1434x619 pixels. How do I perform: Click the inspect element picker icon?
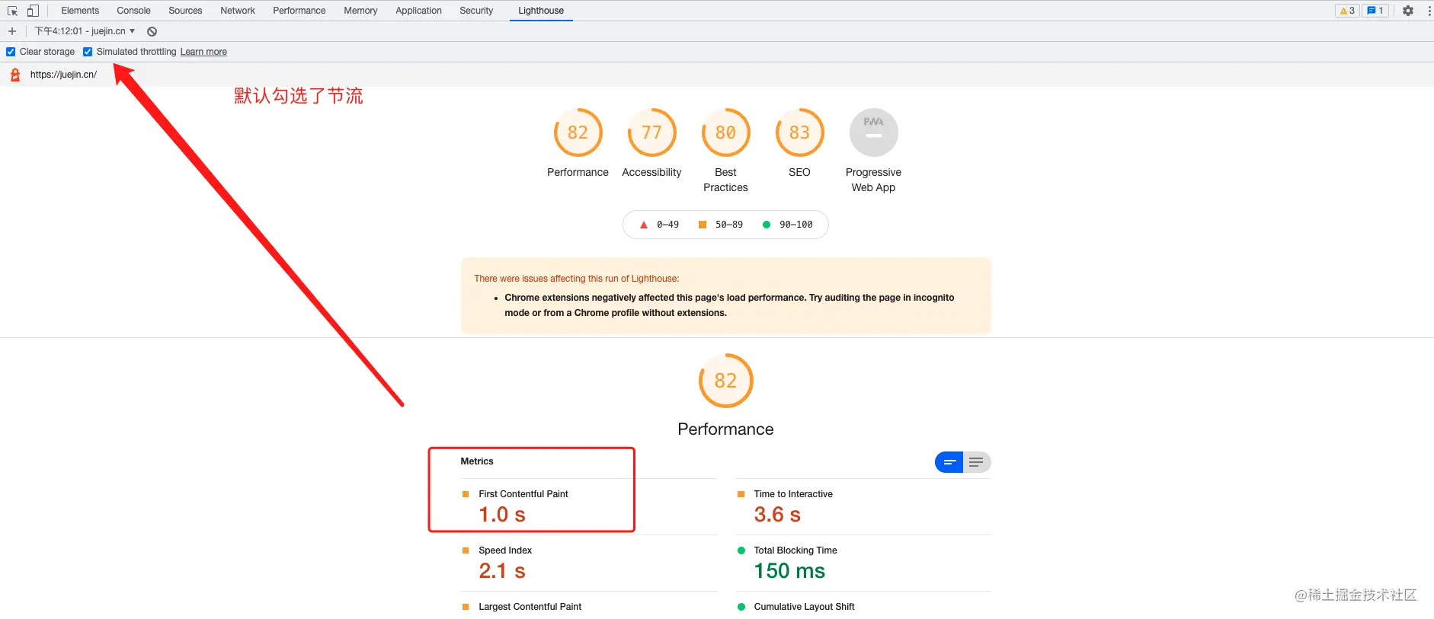point(12,11)
